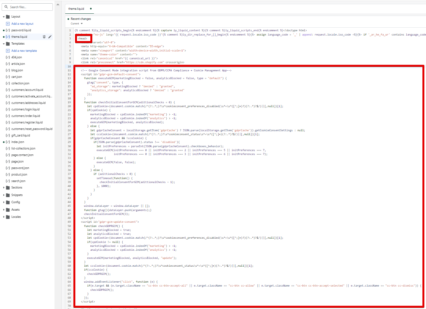Expand the Sections folder

pyautogui.click(x=4, y=188)
